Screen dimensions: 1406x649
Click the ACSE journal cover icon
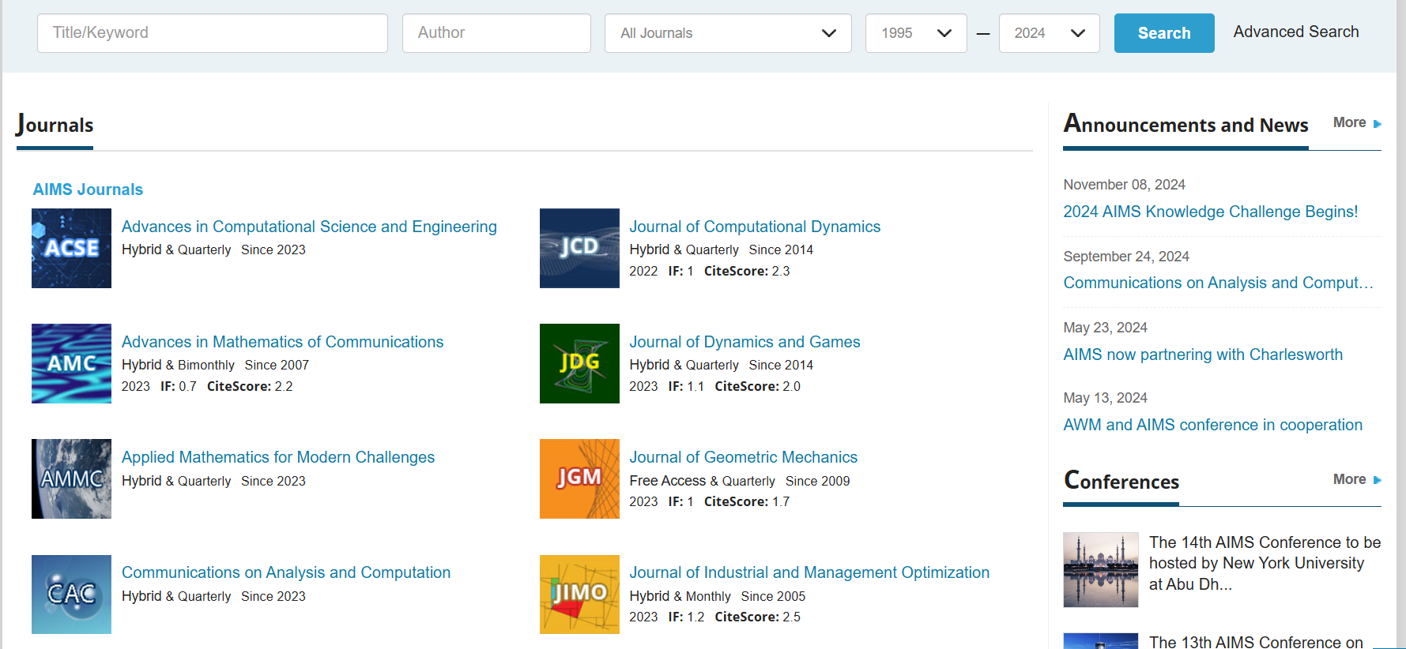(71, 248)
